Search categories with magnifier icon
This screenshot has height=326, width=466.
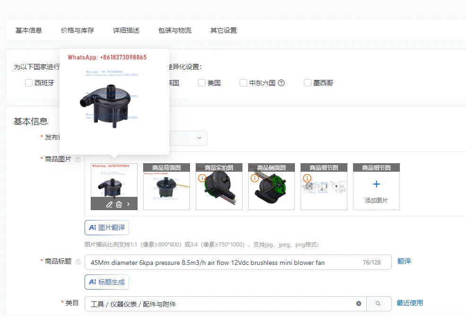pyautogui.click(x=378, y=304)
